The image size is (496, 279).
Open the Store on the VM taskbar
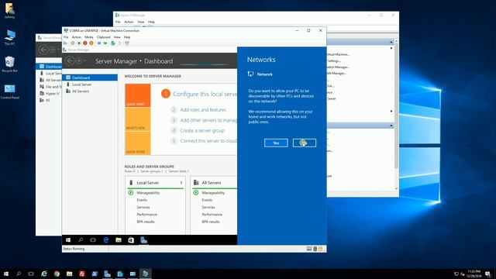click(x=131, y=240)
